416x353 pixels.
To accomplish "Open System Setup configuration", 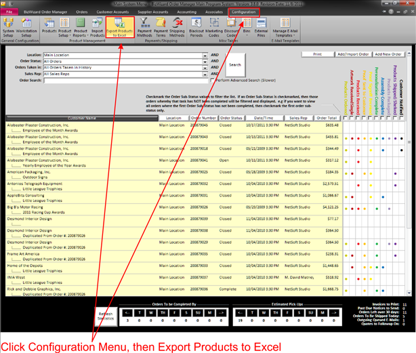I will [8, 27].
